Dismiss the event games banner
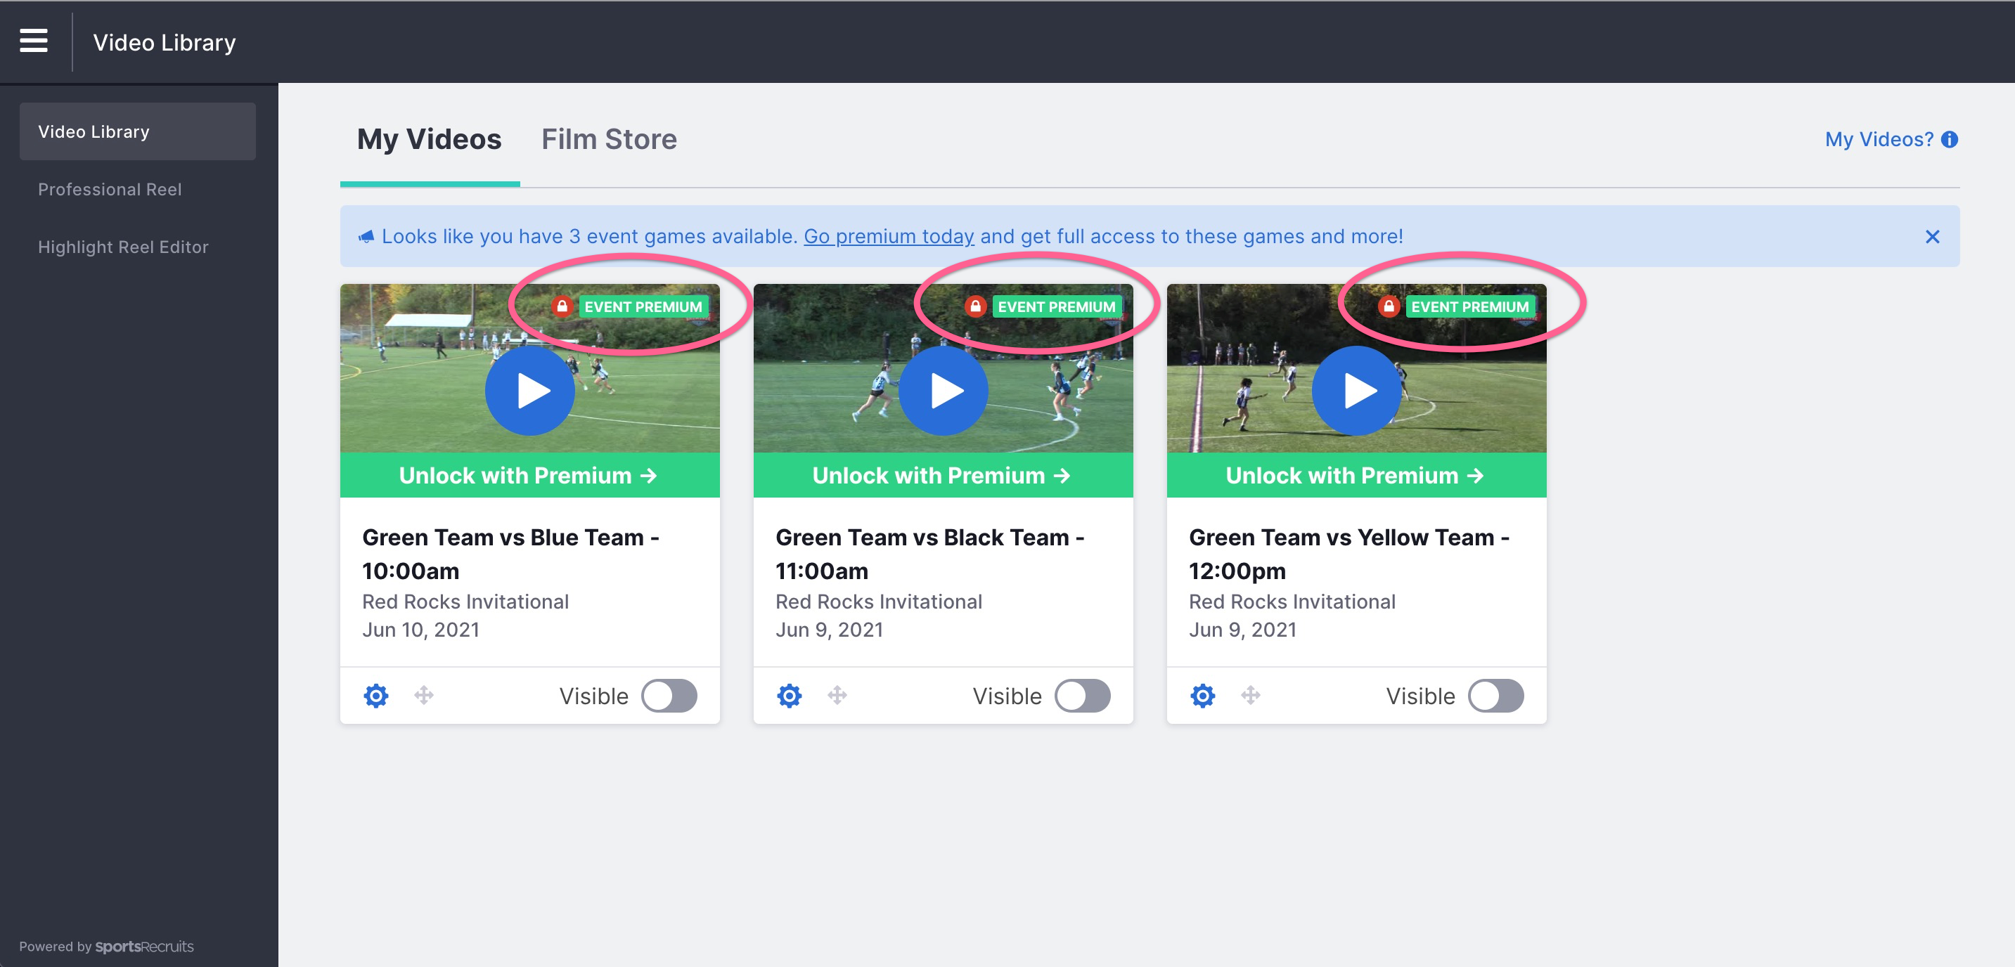This screenshot has height=967, width=2015. point(1933,237)
